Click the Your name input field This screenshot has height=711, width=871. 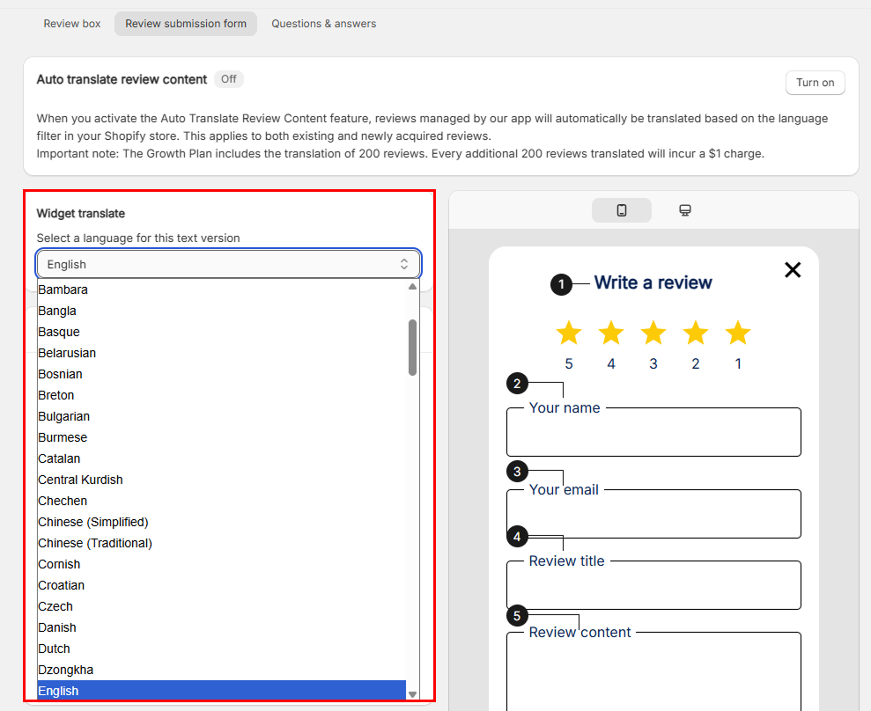click(653, 432)
